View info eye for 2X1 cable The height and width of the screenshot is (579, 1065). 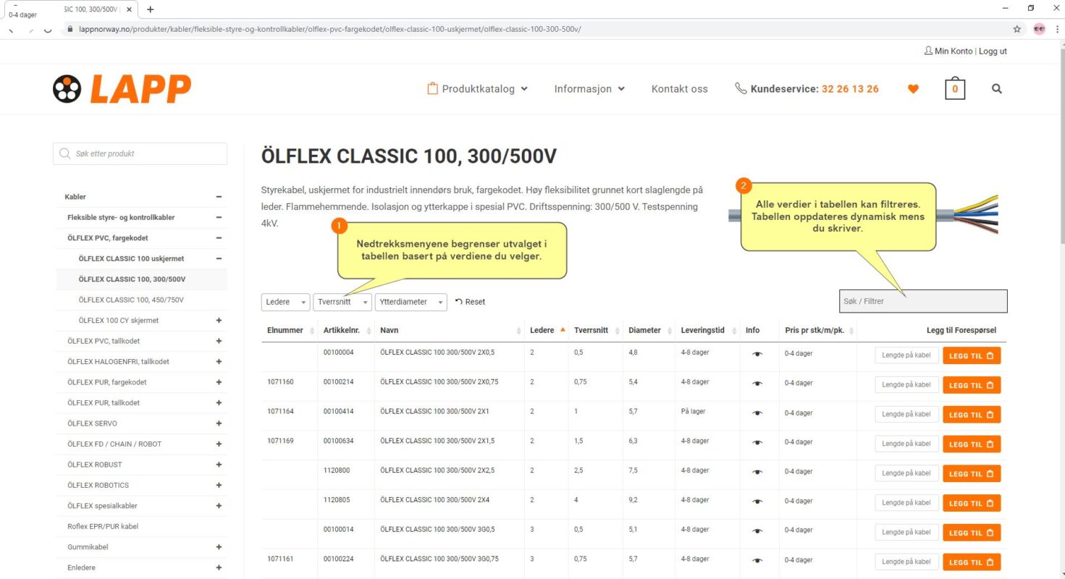point(757,413)
